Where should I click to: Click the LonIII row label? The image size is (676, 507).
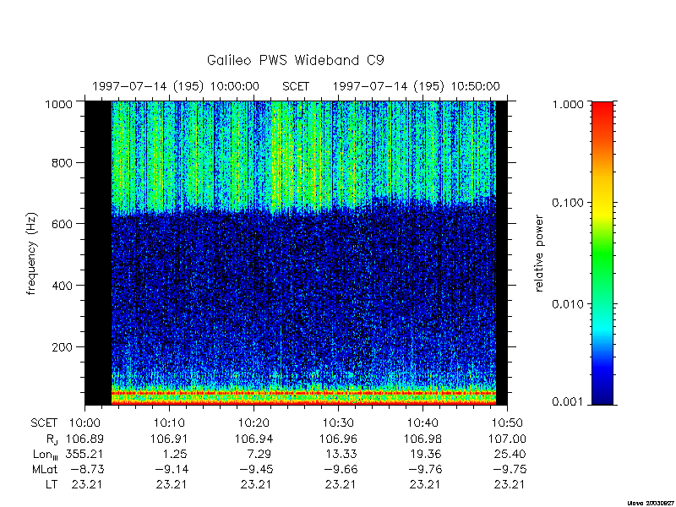click(x=46, y=455)
